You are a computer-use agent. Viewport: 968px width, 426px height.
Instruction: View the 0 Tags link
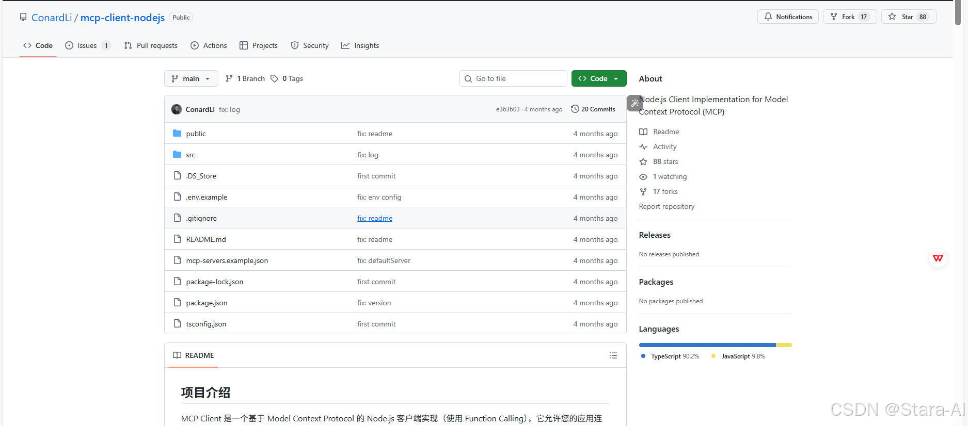tap(287, 78)
